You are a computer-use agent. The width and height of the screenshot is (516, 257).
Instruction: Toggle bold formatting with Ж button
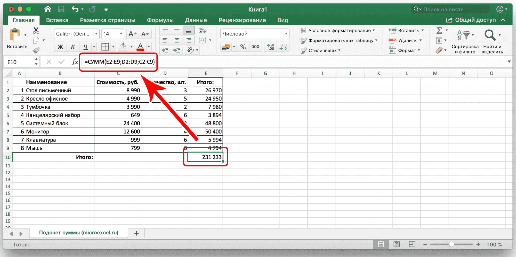pyautogui.click(x=60, y=47)
